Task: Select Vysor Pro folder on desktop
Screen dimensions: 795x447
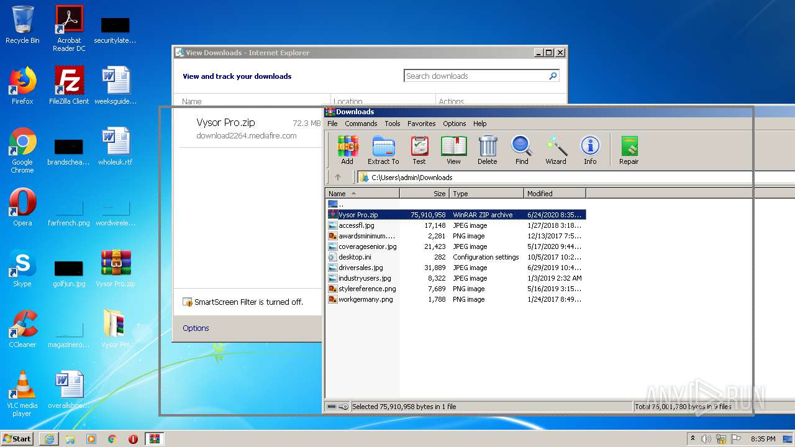Action: [x=116, y=329]
